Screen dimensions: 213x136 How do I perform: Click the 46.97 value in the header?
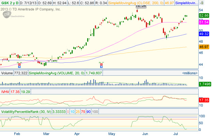click(169, 3)
